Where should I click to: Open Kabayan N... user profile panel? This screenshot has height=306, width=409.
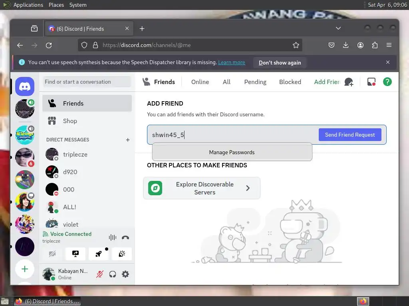tap(67, 274)
